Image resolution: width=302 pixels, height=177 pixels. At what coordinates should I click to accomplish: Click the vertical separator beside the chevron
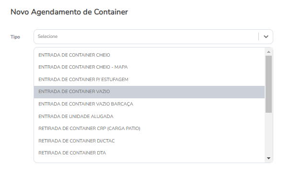pos(258,36)
